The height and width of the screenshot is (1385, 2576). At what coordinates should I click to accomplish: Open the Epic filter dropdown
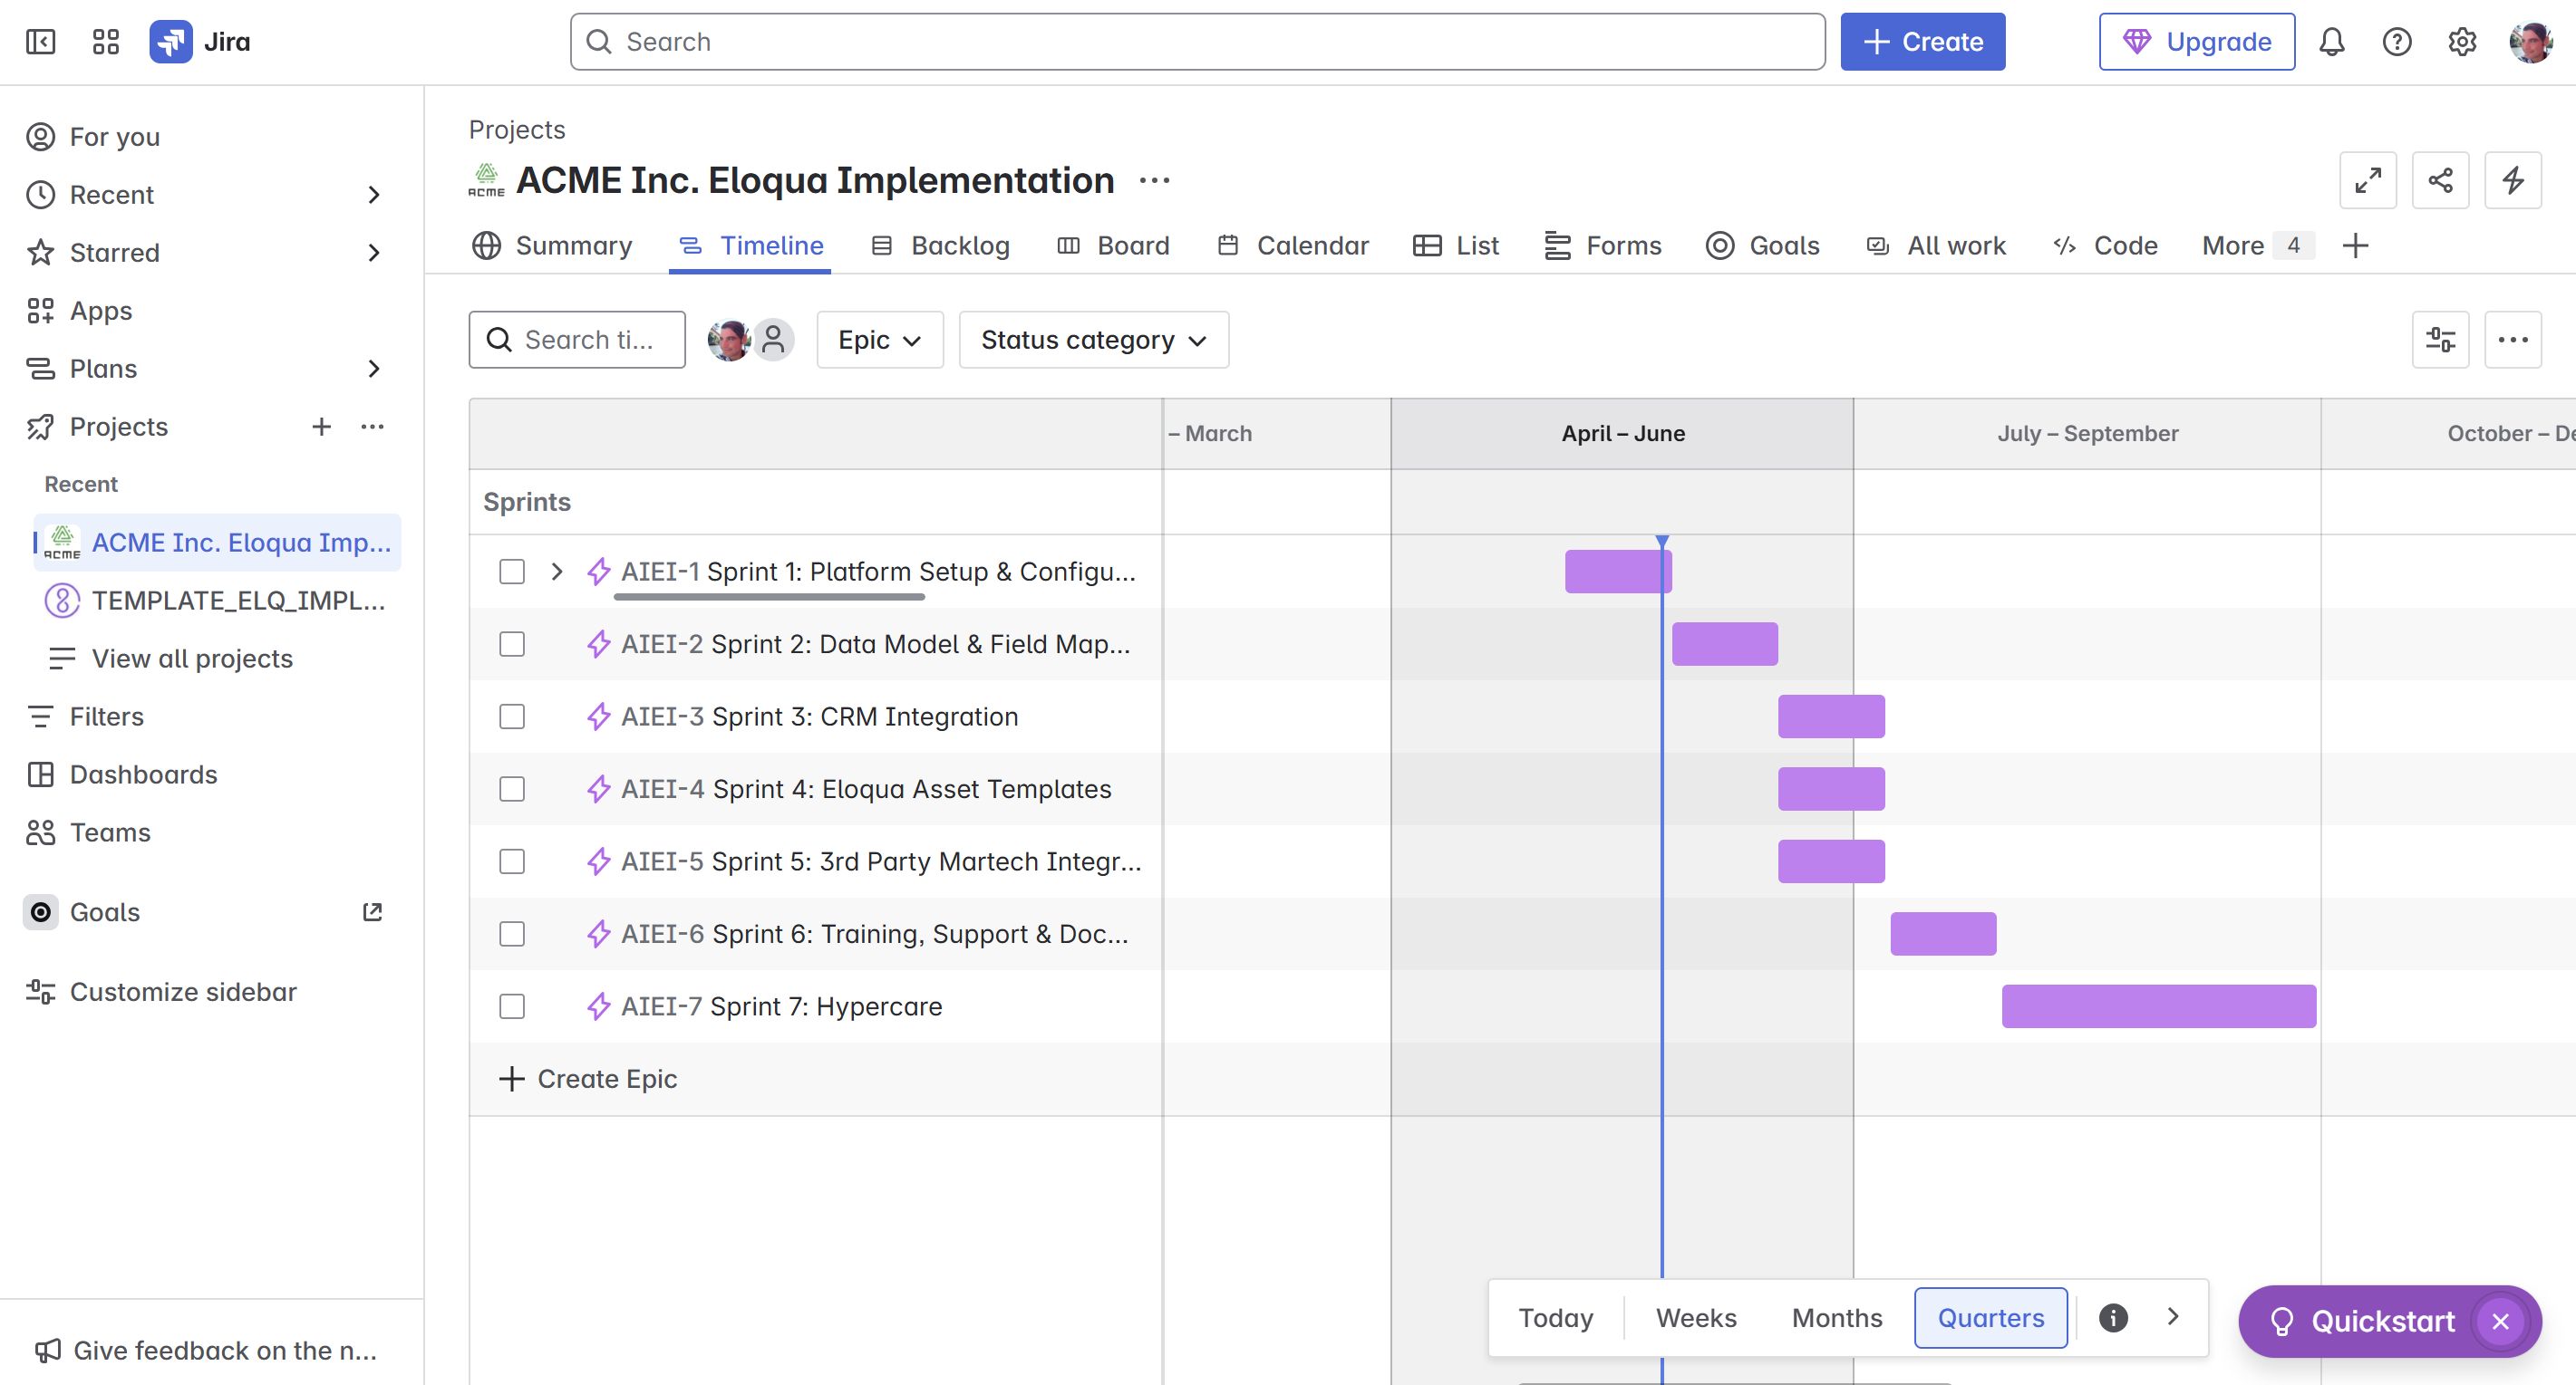click(879, 340)
